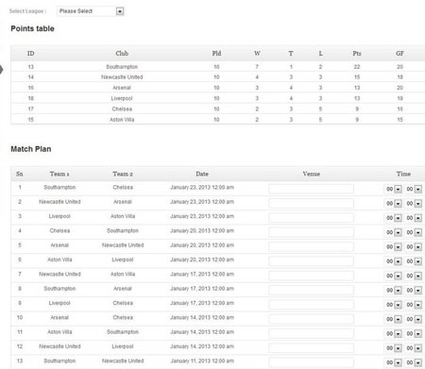Click the date of match 1
This screenshot has height=369, width=425.
pyautogui.click(x=202, y=188)
